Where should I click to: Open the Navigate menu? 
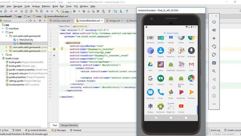click(x=18, y=6)
